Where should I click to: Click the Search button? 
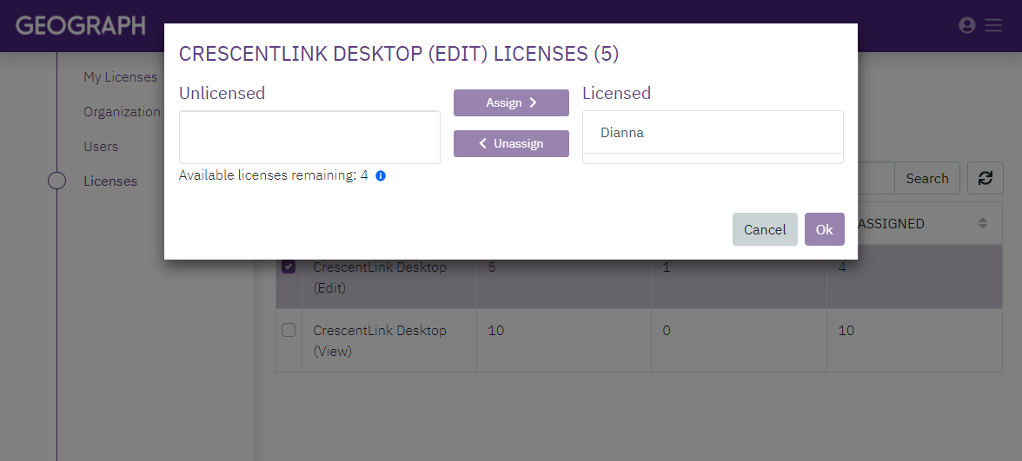(926, 179)
